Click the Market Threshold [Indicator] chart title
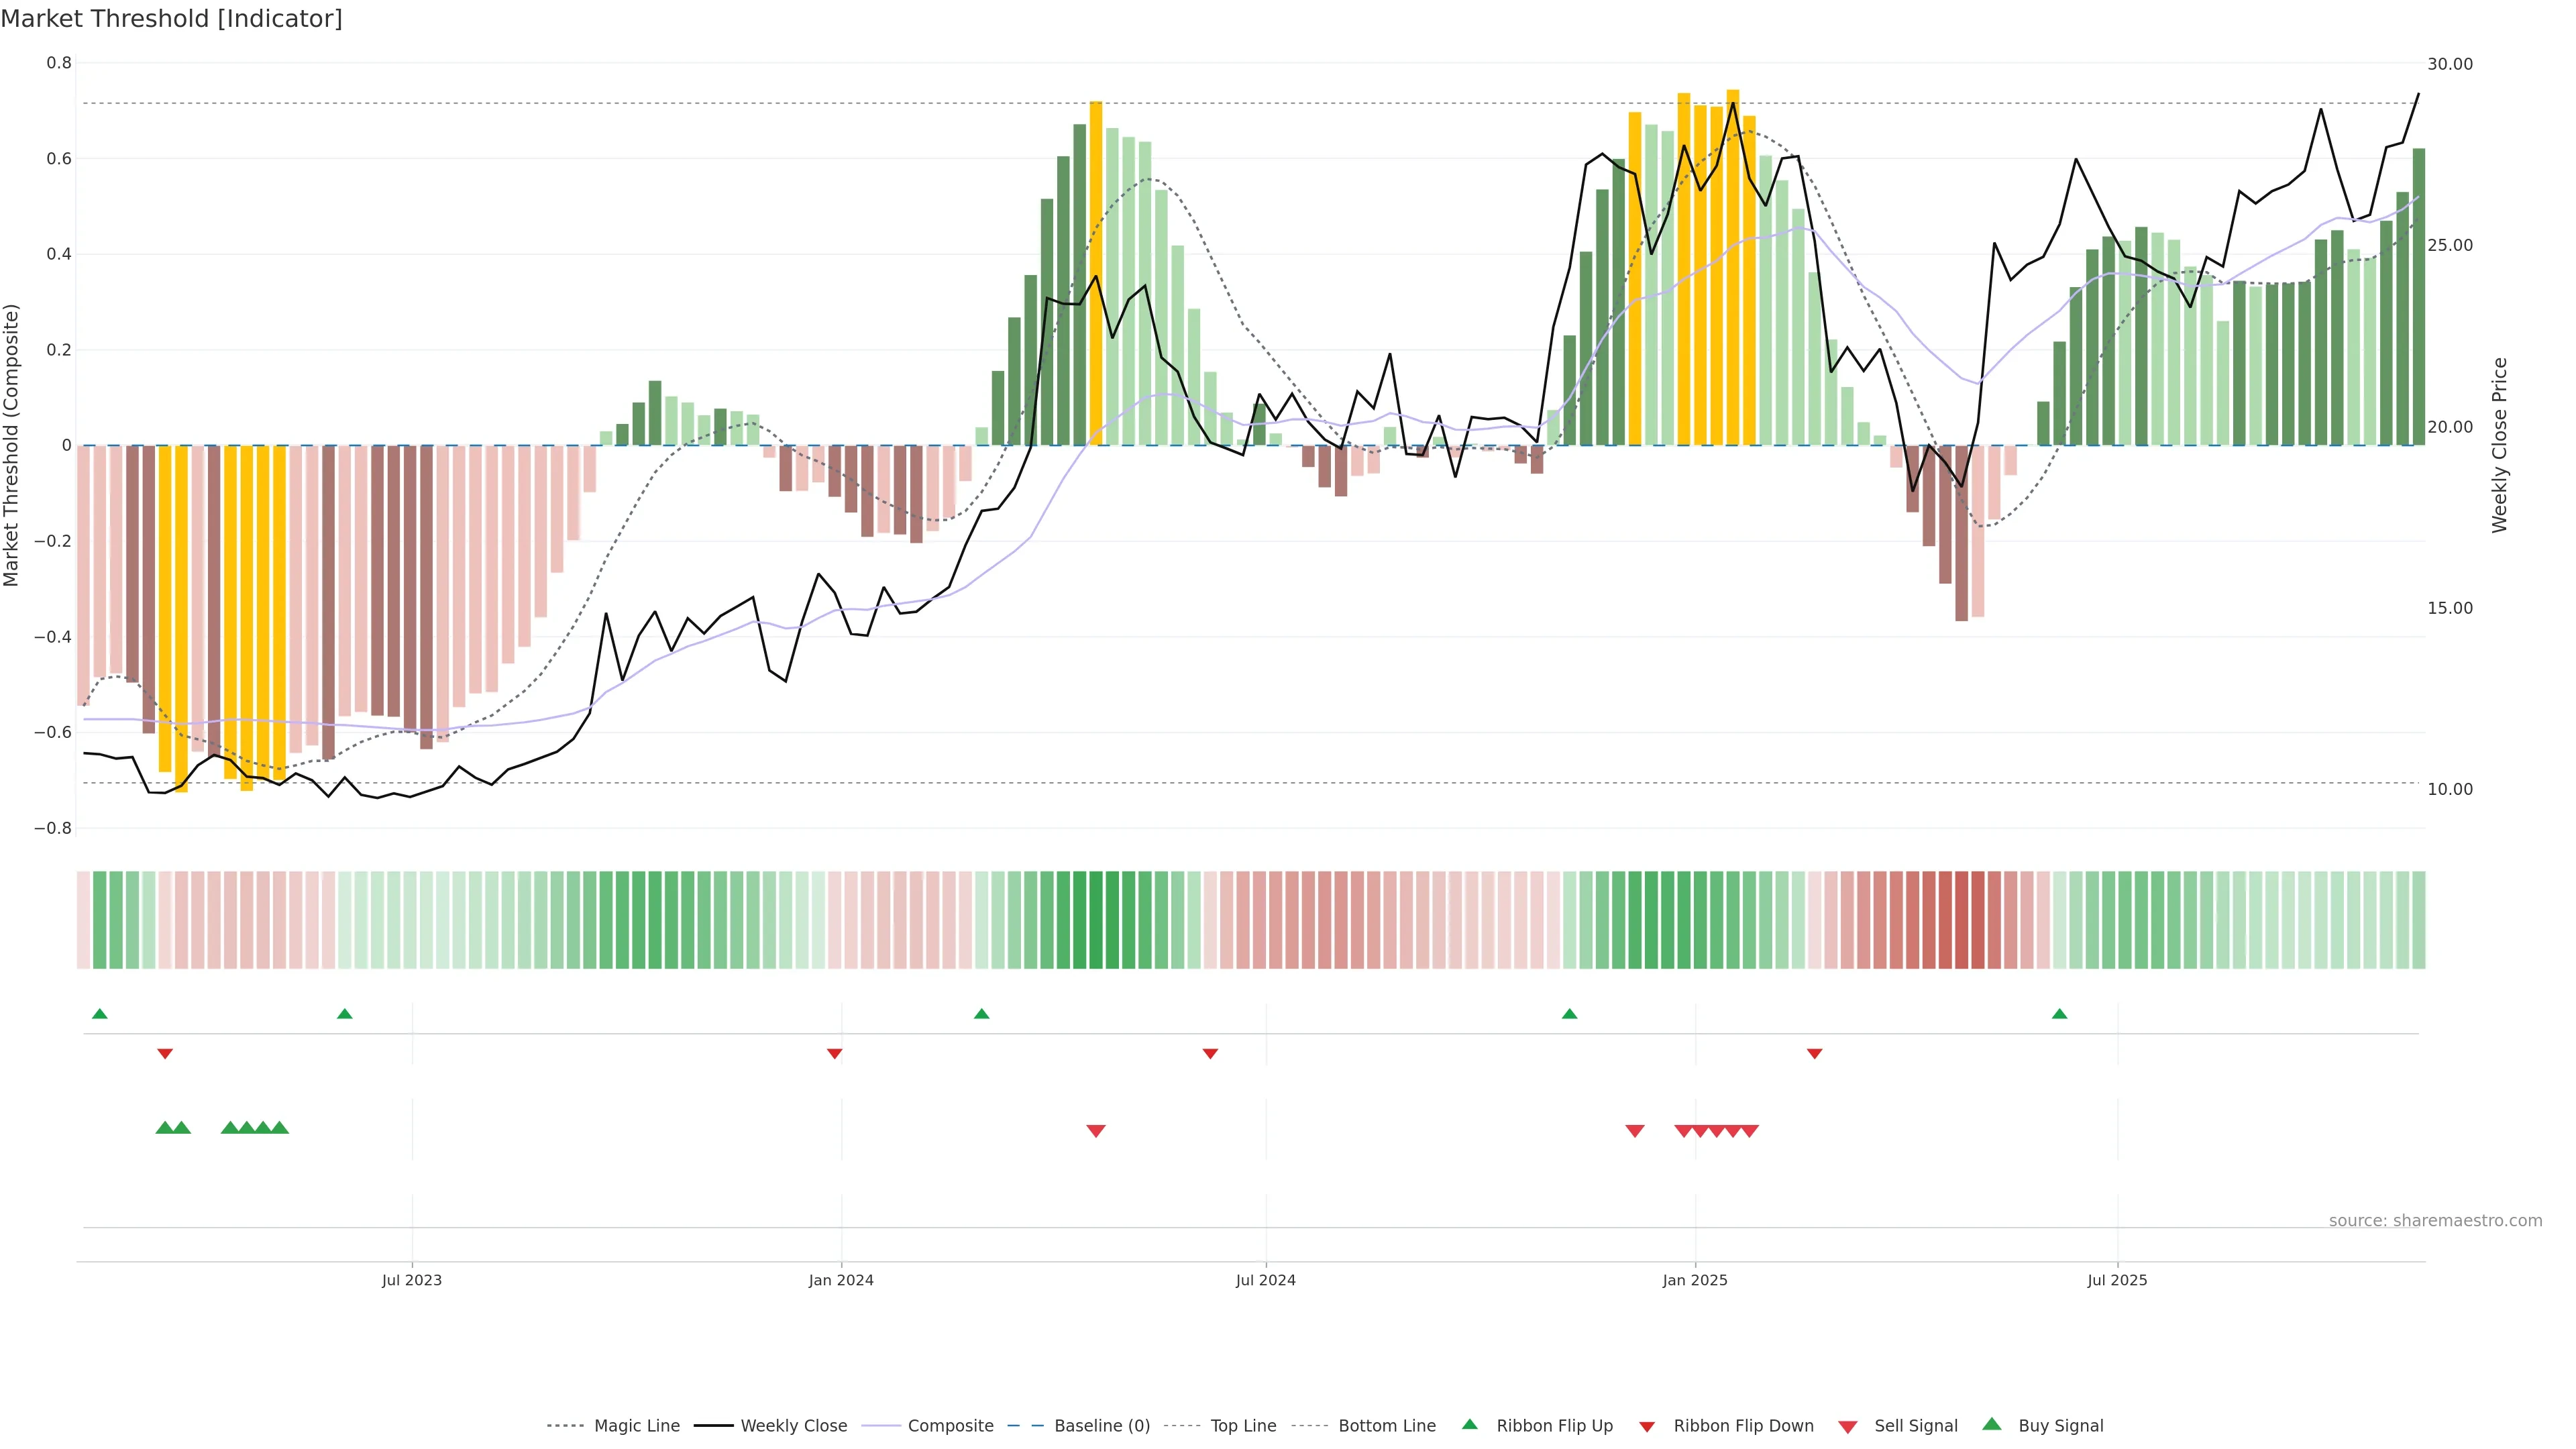2576x1449 pixels. coord(171,19)
